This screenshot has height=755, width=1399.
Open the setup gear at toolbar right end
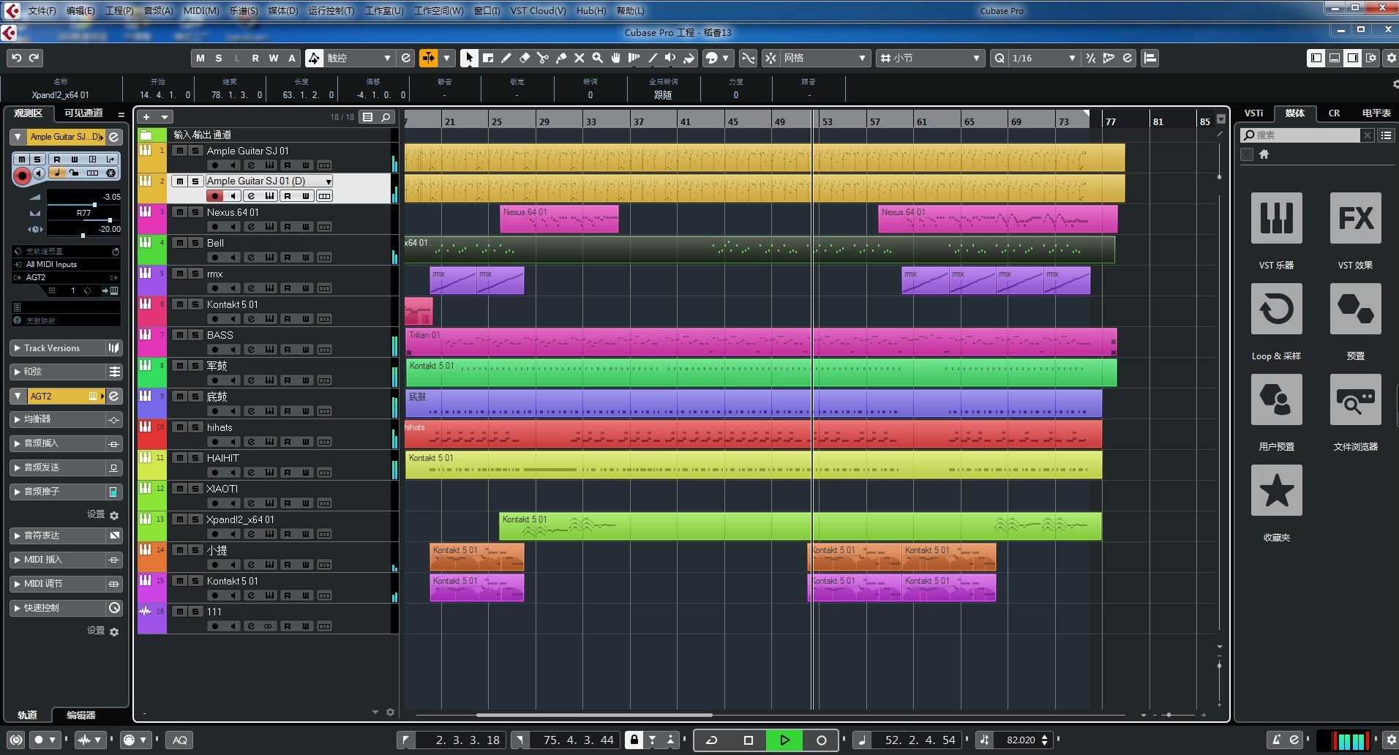click(1391, 58)
